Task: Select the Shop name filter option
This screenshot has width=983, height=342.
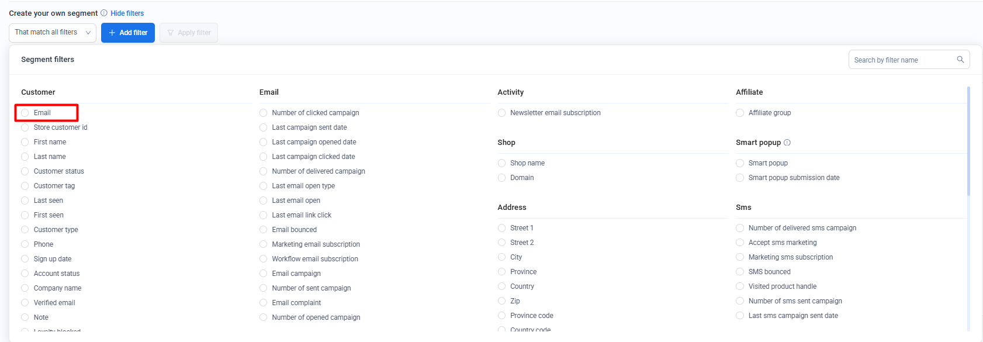Action: tap(502, 163)
